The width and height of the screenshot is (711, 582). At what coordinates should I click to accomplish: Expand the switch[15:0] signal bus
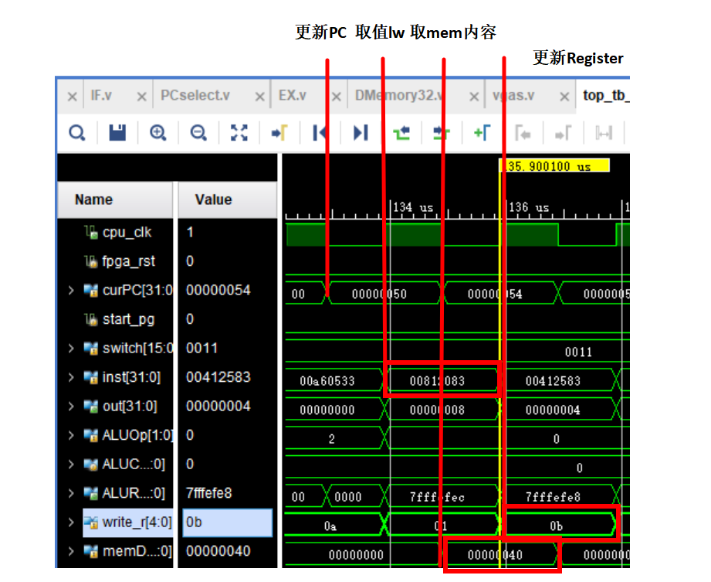click(71, 349)
